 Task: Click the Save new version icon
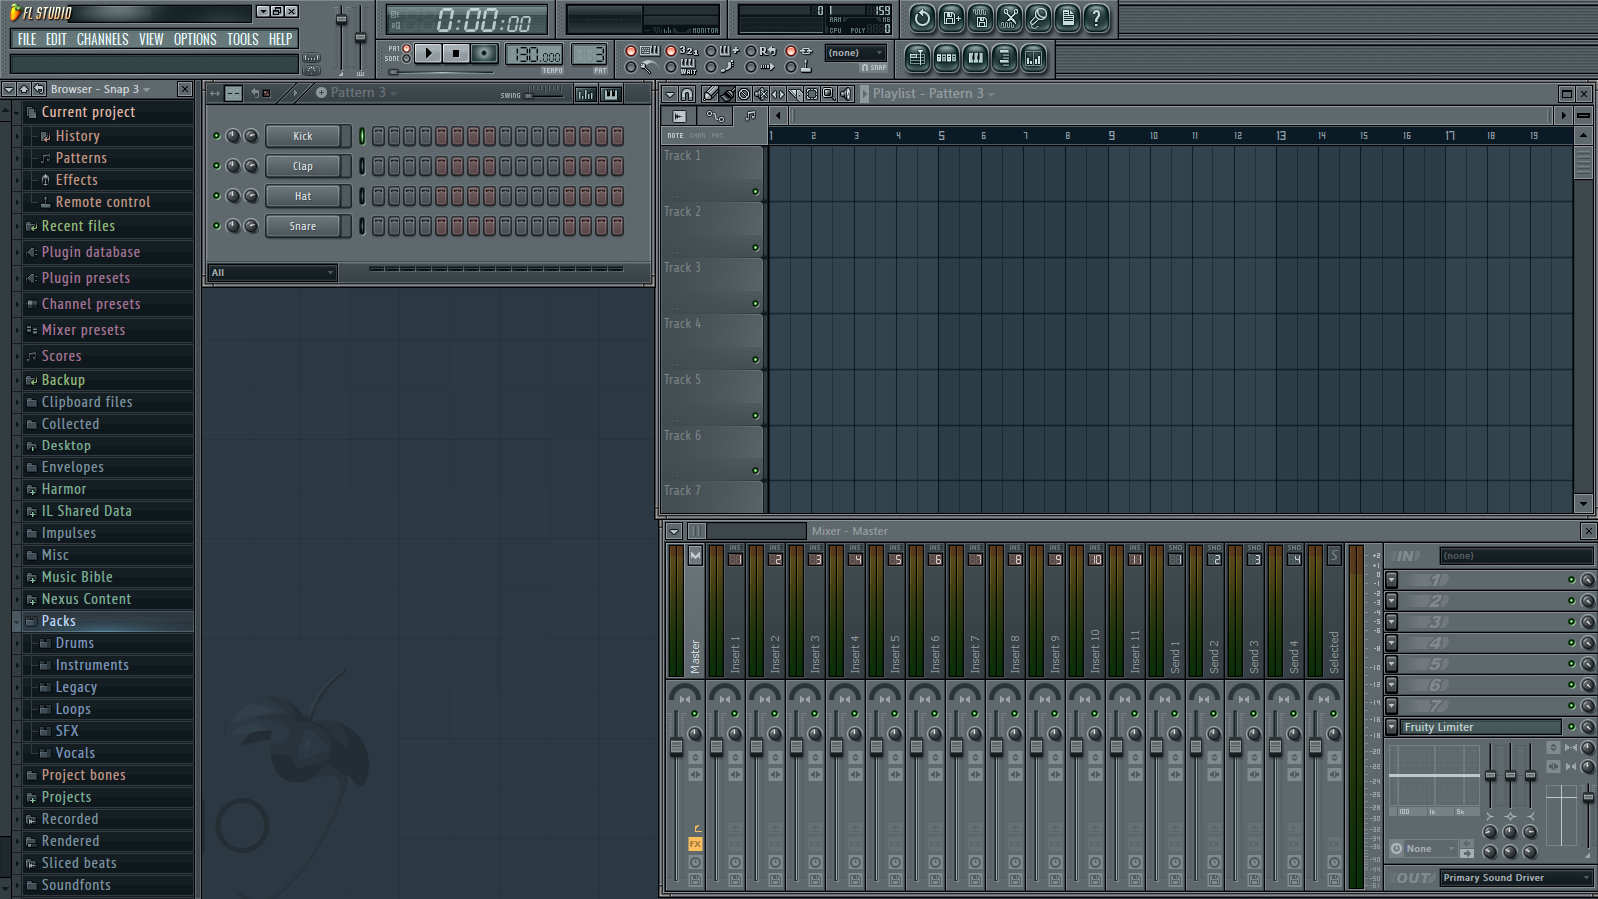(951, 17)
